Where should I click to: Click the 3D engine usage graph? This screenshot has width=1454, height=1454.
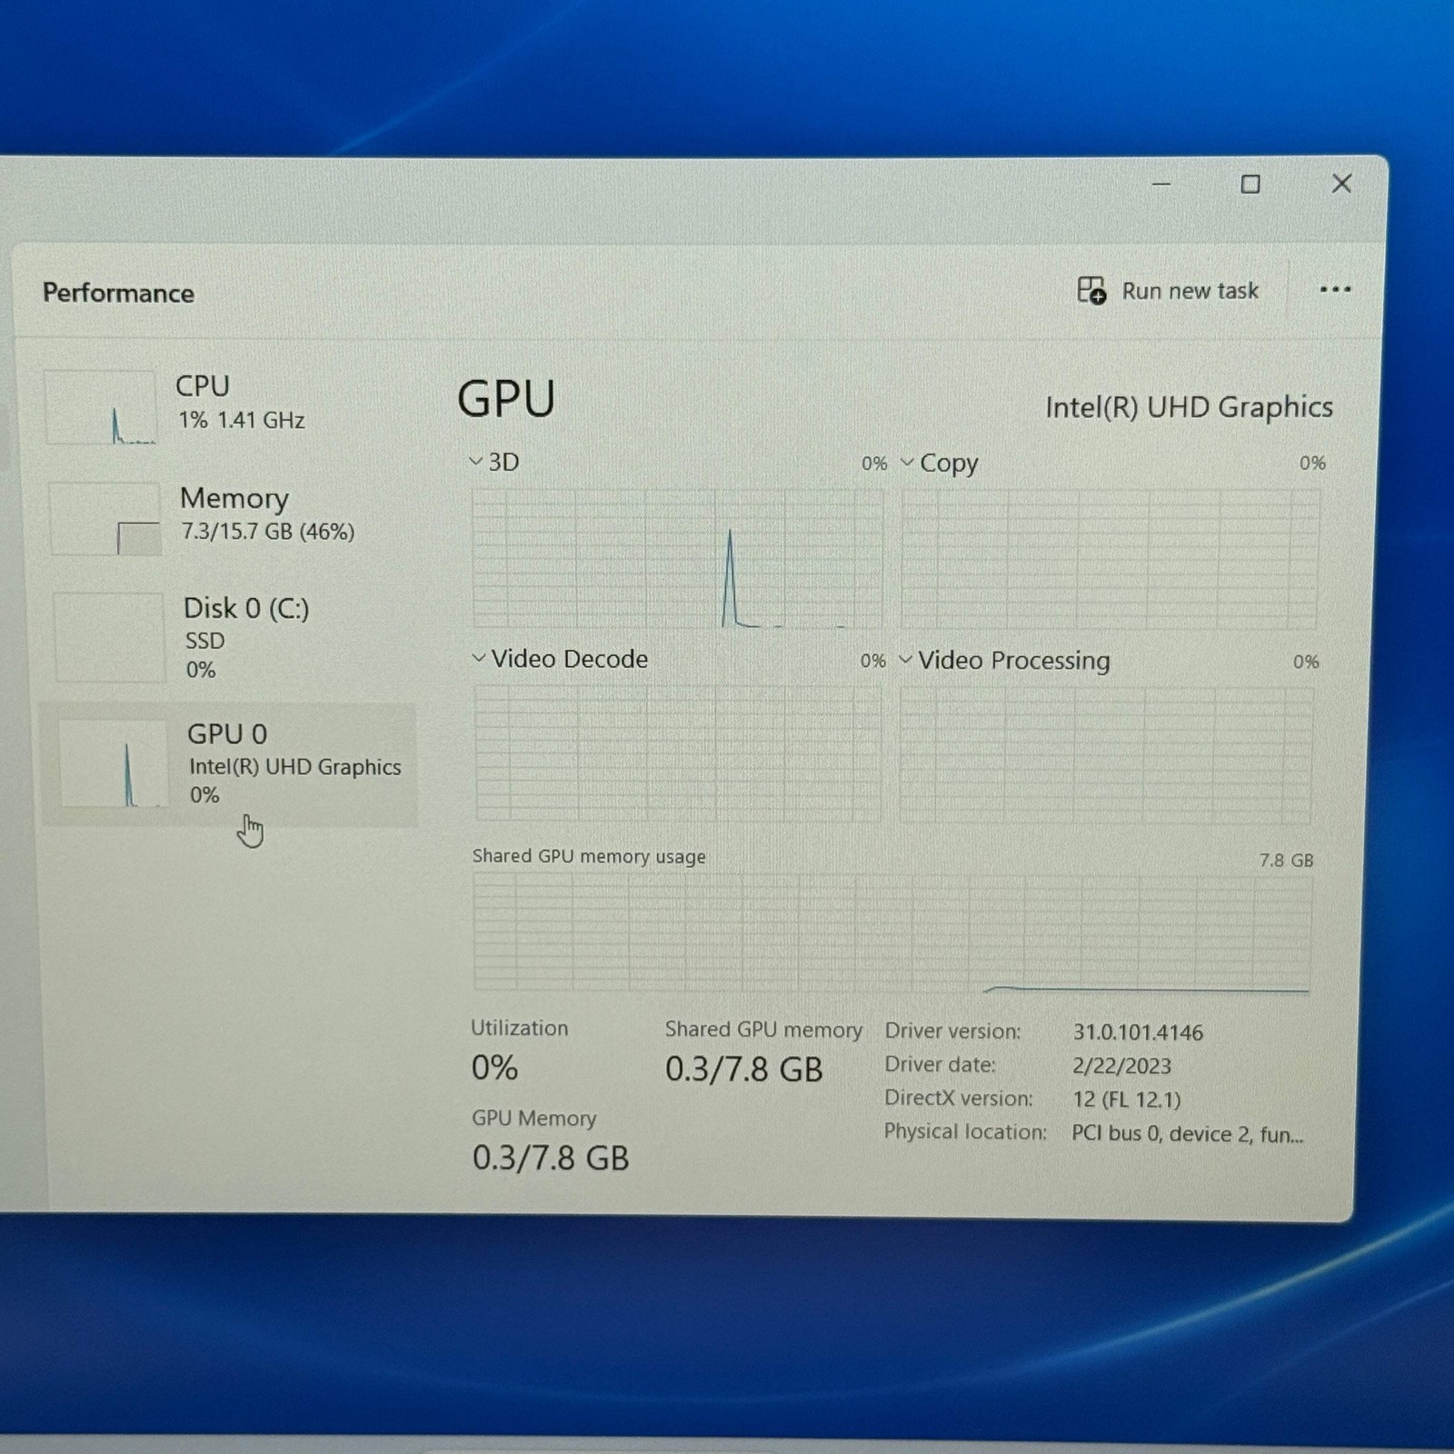click(677, 558)
